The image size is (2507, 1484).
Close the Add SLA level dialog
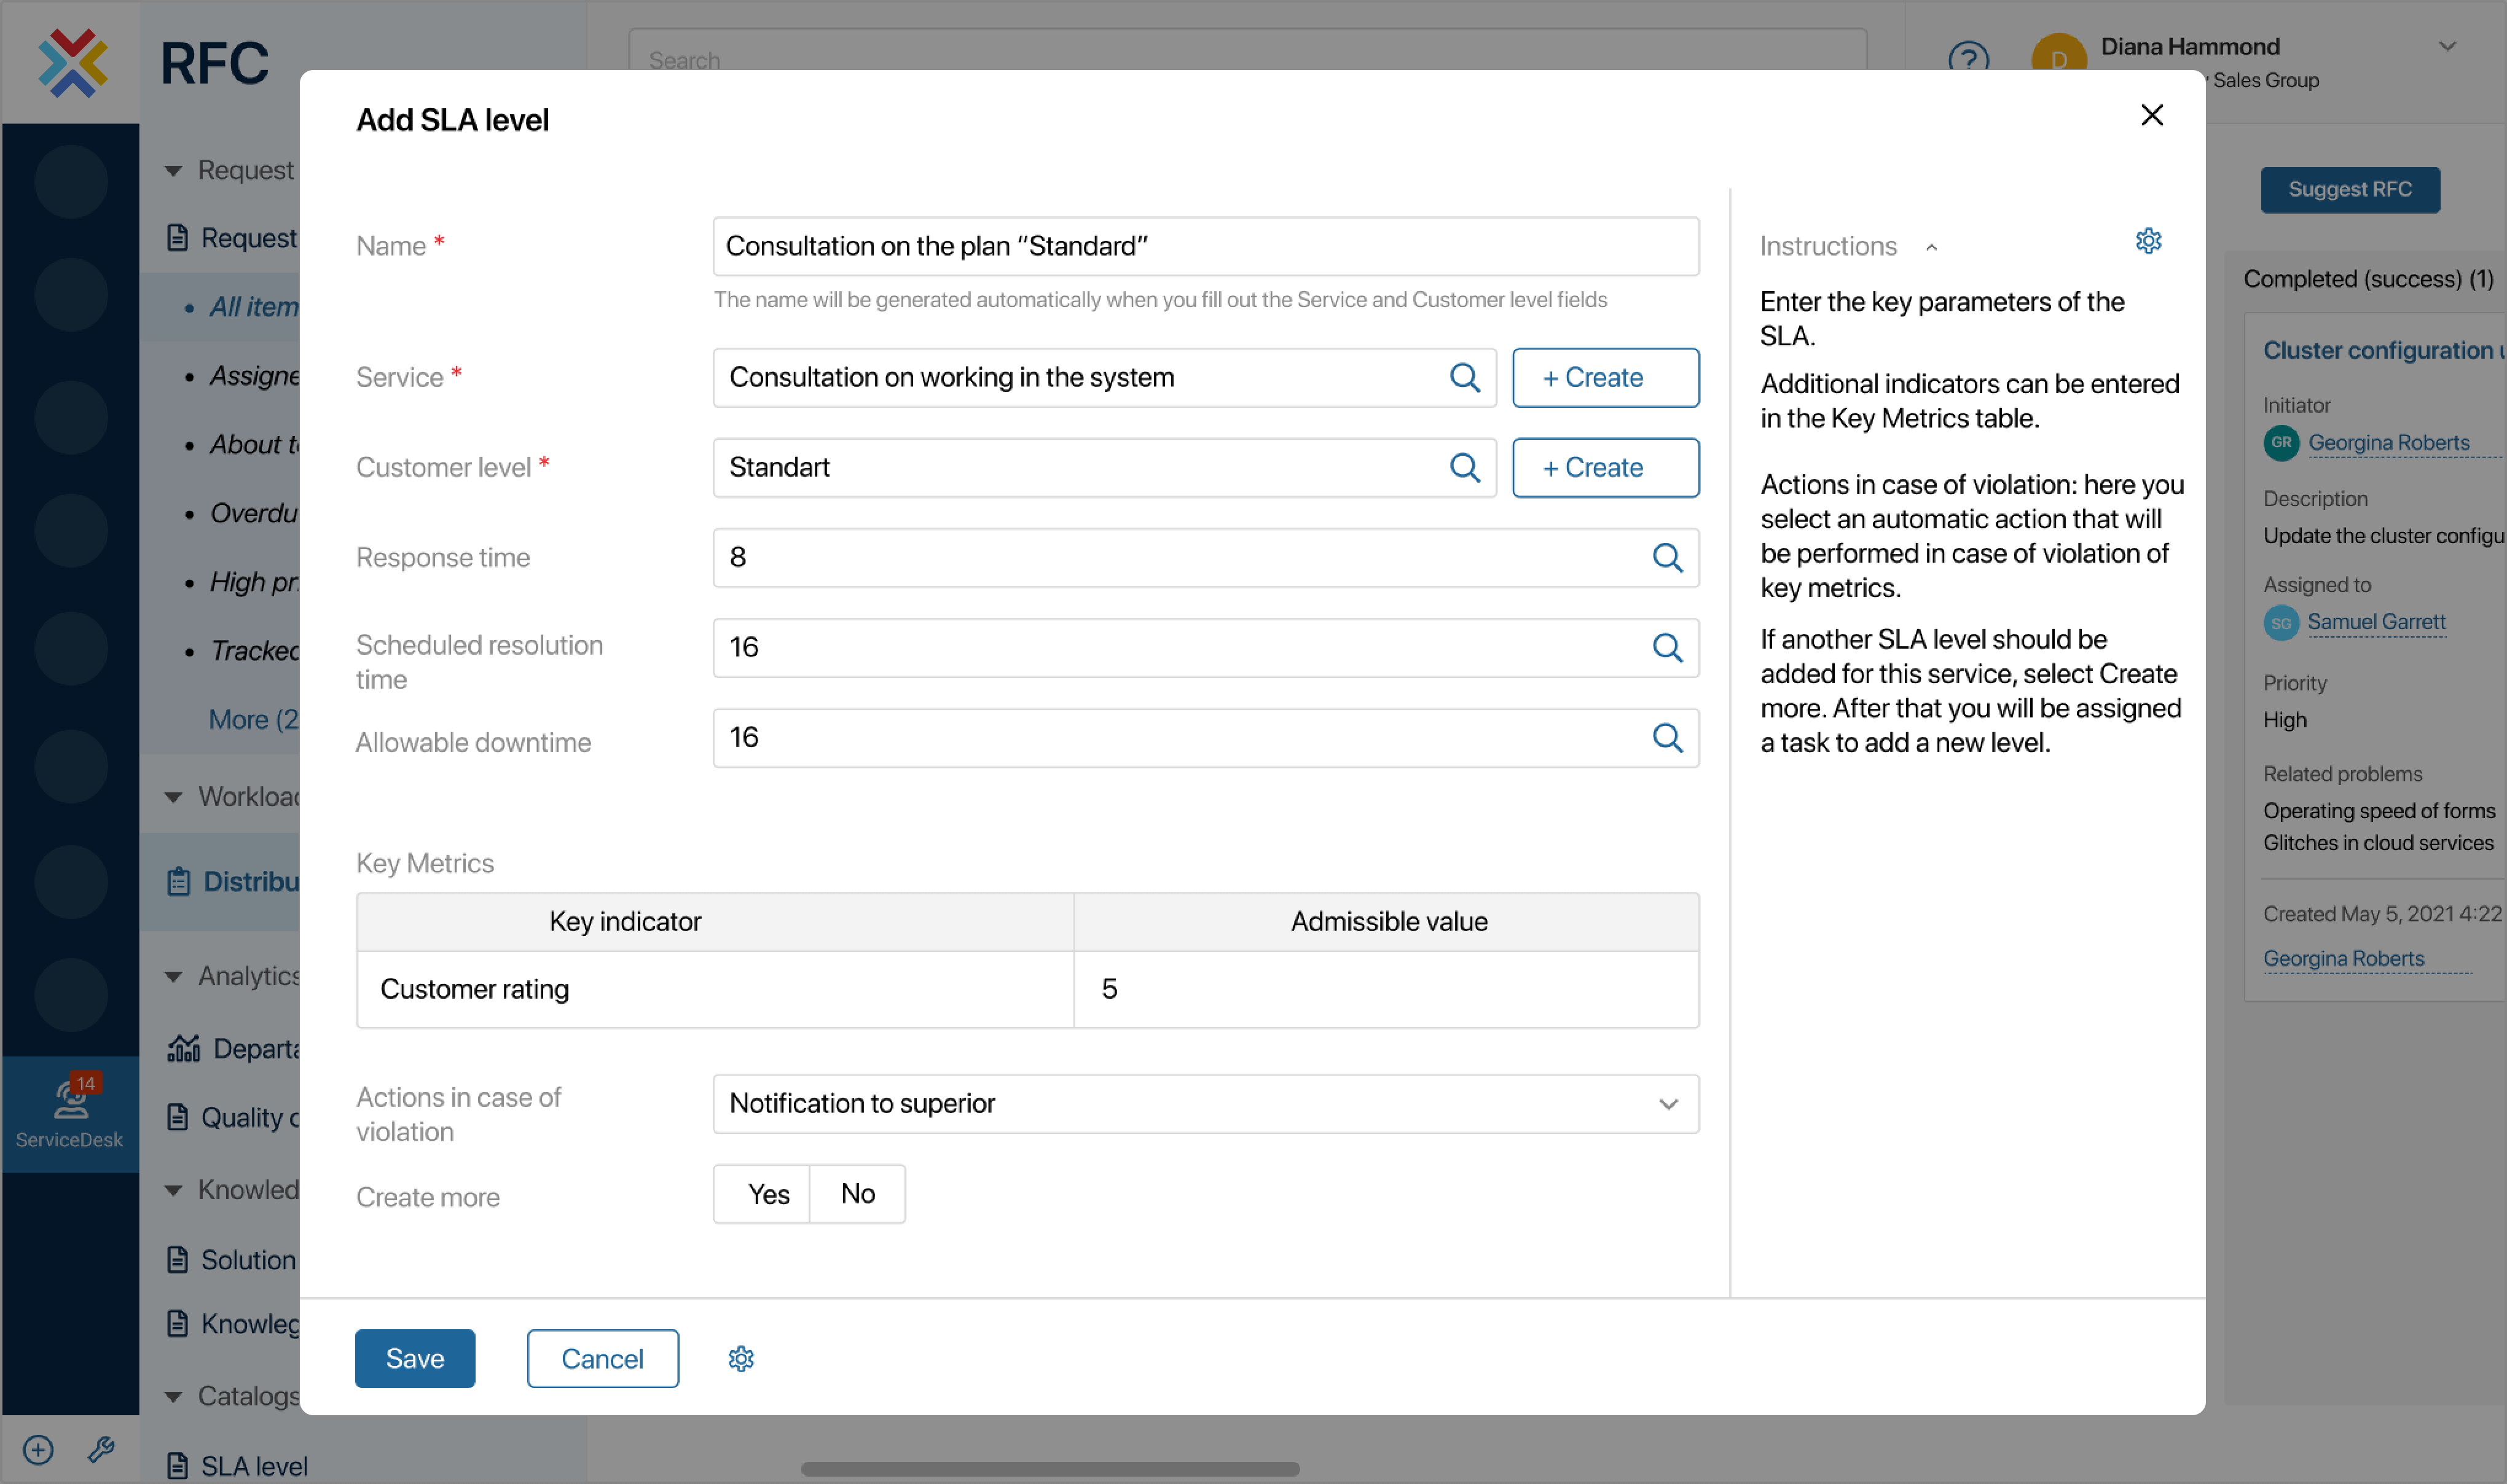point(2151,115)
